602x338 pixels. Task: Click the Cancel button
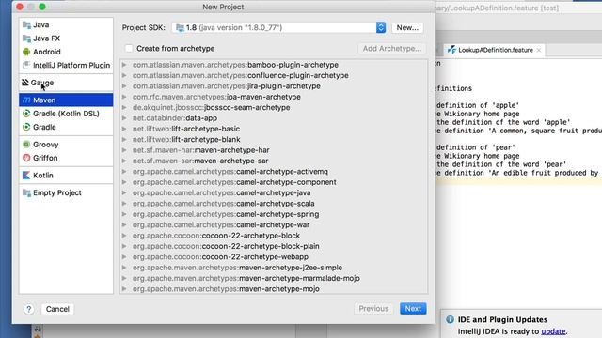click(57, 309)
